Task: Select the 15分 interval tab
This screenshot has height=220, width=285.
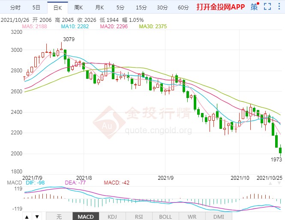Action: 141,8
